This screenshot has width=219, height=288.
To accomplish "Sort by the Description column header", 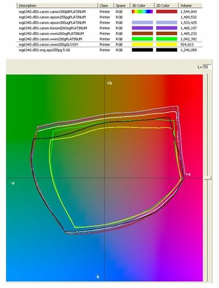I will (x=57, y=6).
